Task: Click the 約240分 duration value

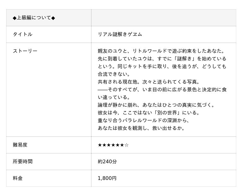Action: point(107,162)
